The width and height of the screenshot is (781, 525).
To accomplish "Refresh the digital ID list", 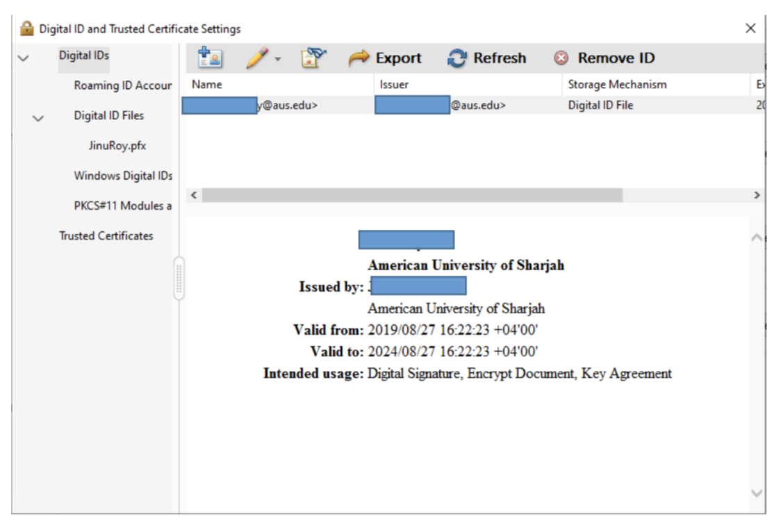I will click(x=486, y=58).
